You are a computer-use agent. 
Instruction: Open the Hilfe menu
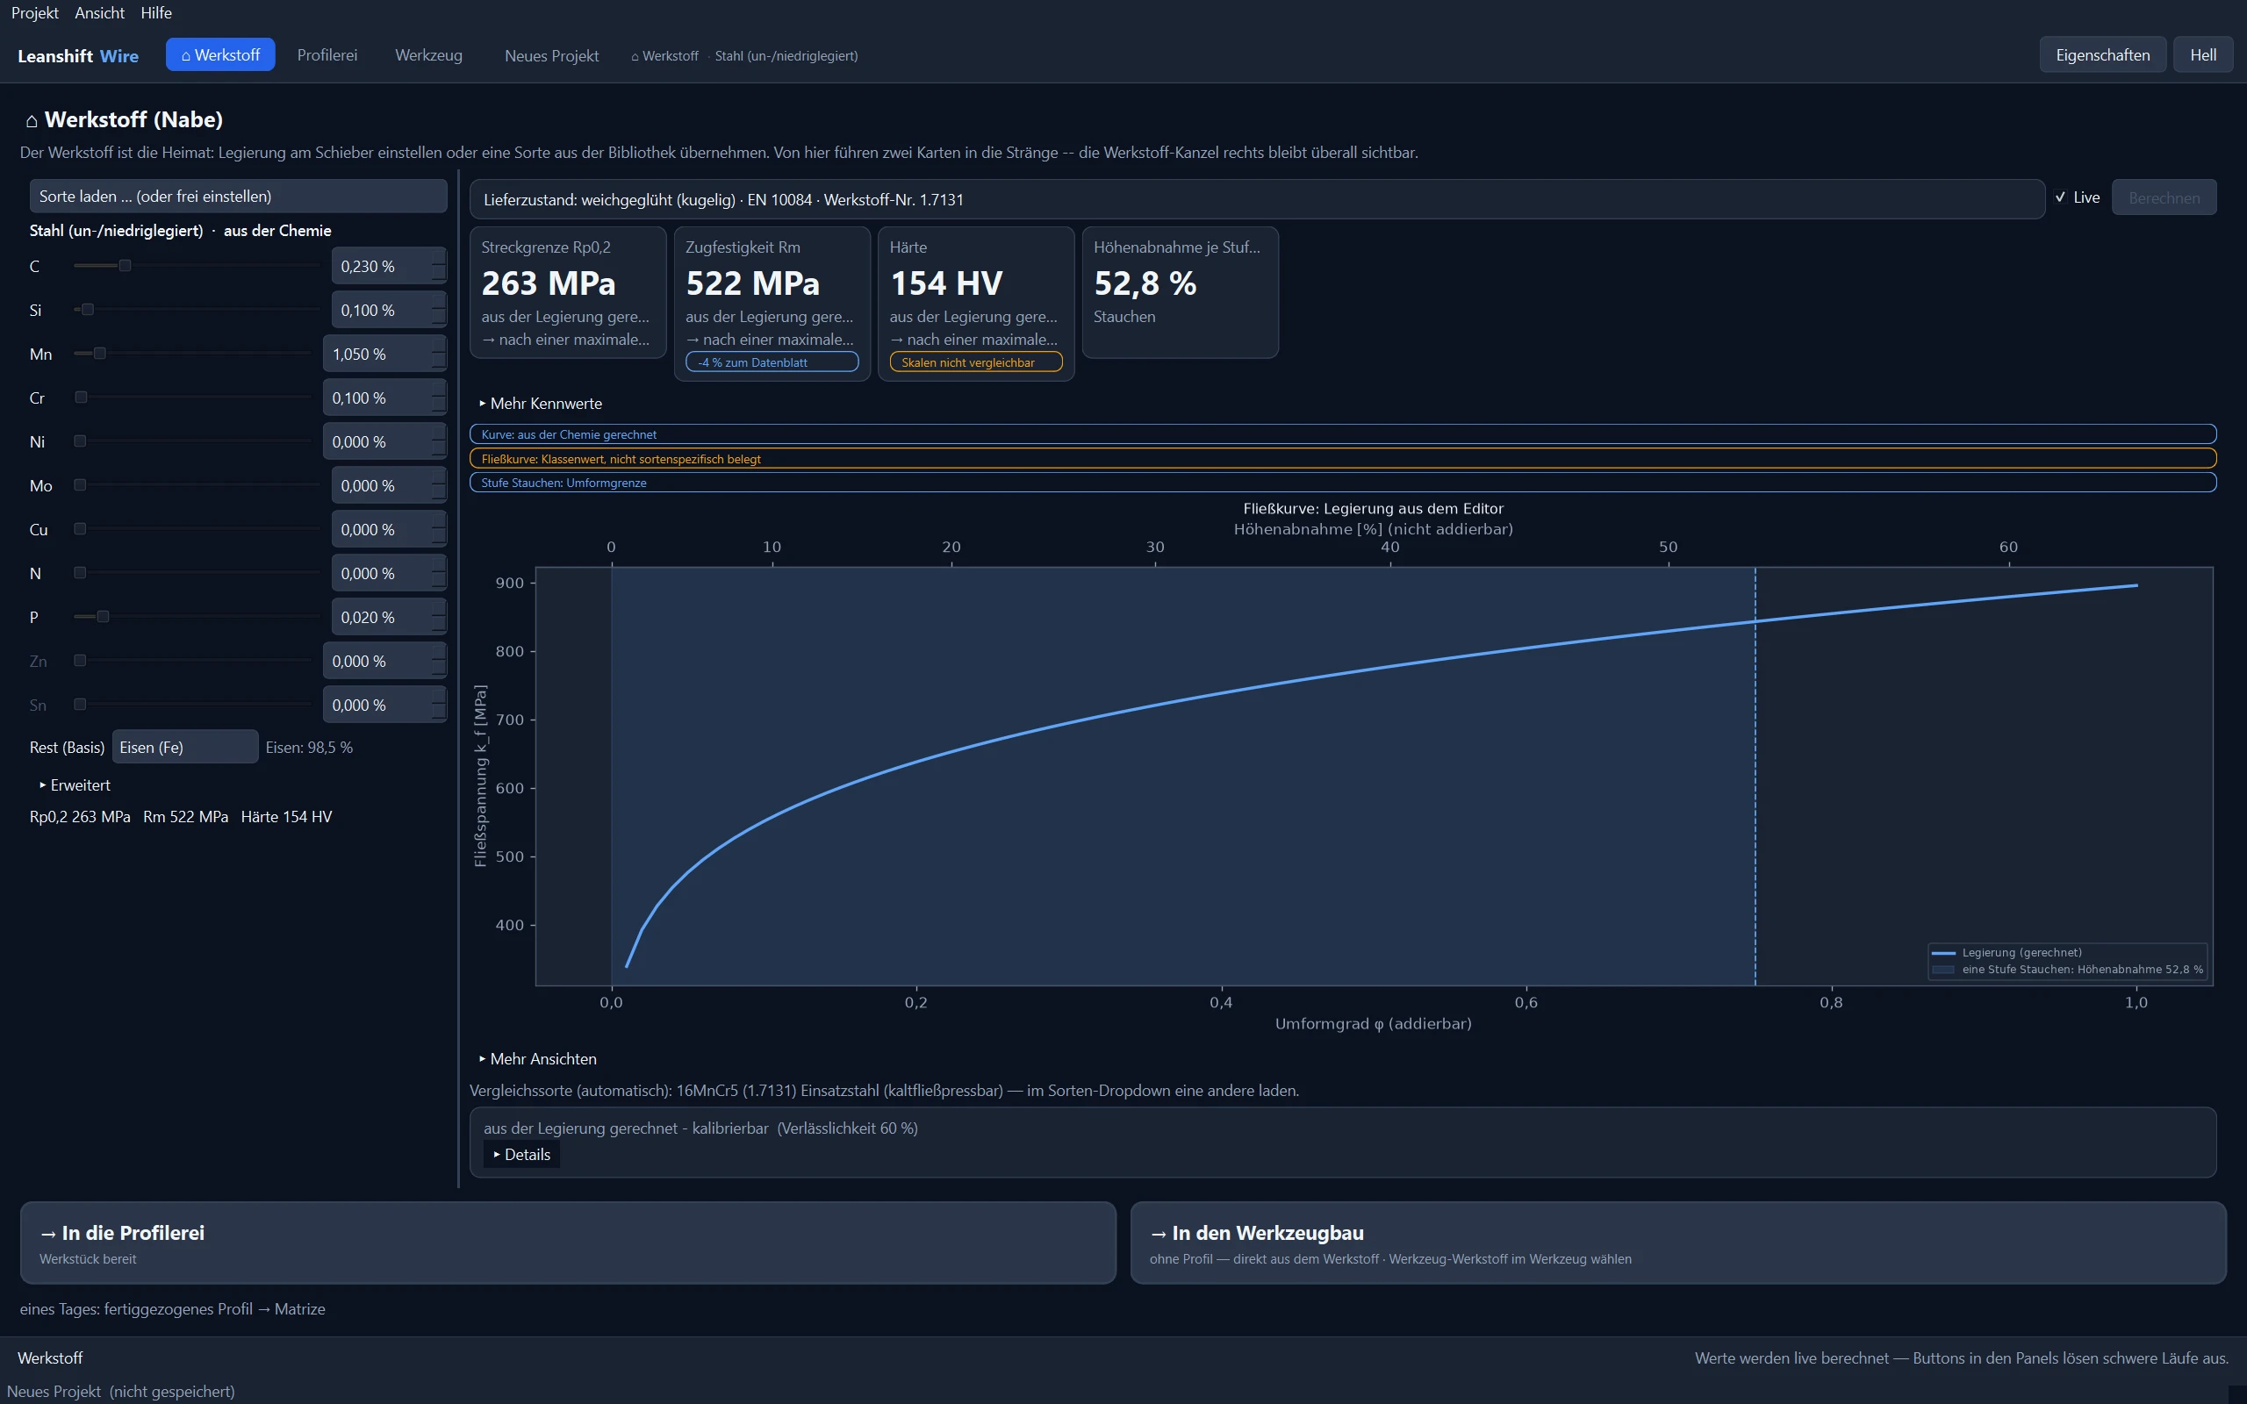156,13
